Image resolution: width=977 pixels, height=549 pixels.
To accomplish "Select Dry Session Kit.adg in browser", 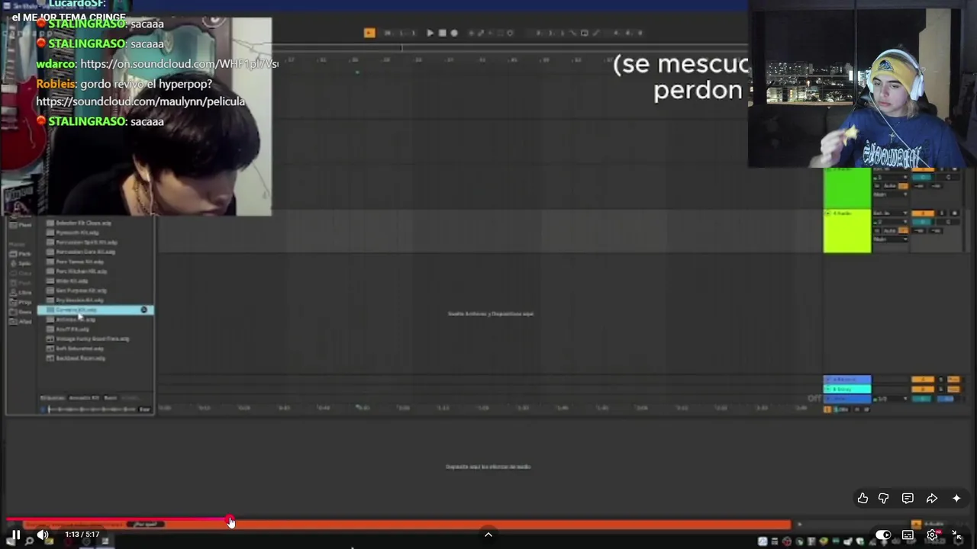I will 79,300.
